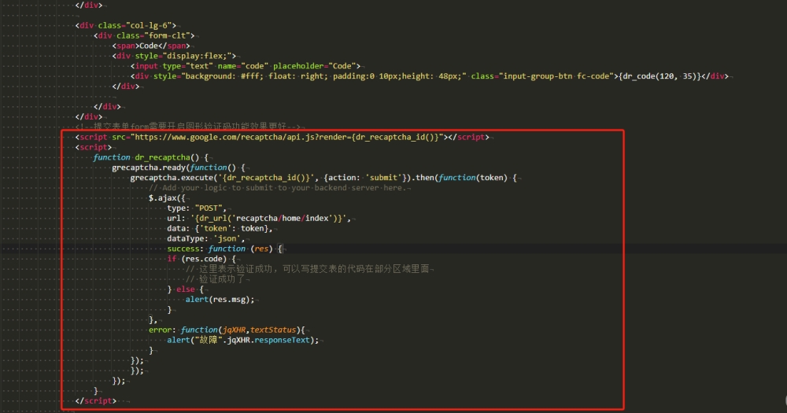Place cursor on the opening <script> tag line
Screen dimensions: 787x413
click(x=94, y=147)
